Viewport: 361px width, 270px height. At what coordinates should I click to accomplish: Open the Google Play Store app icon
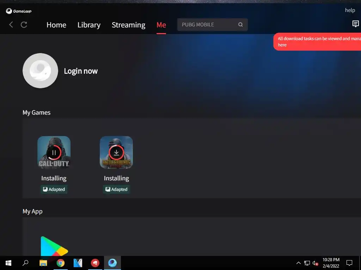[x=54, y=246]
